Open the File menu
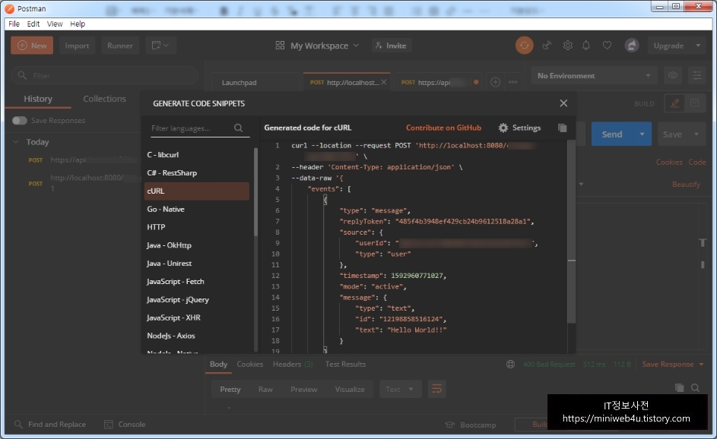 point(14,24)
